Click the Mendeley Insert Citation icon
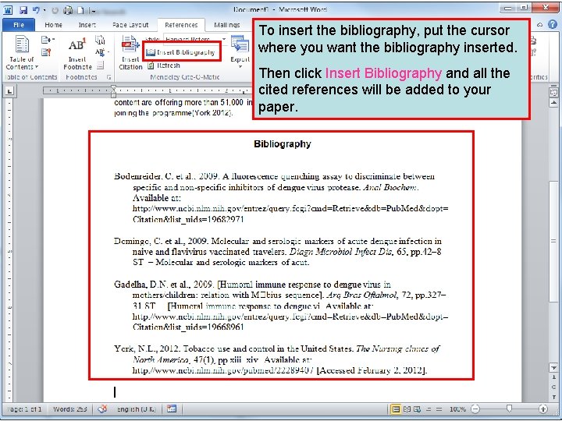The height and width of the screenshot is (421, 562). pos(130,53)
